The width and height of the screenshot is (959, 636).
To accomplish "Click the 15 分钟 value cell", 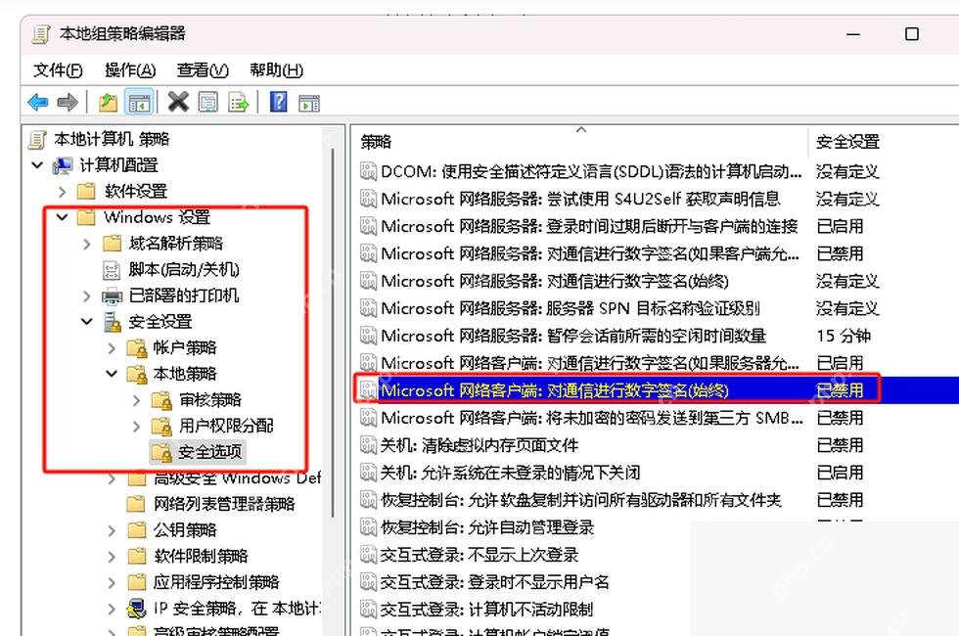I will point(844,336).
